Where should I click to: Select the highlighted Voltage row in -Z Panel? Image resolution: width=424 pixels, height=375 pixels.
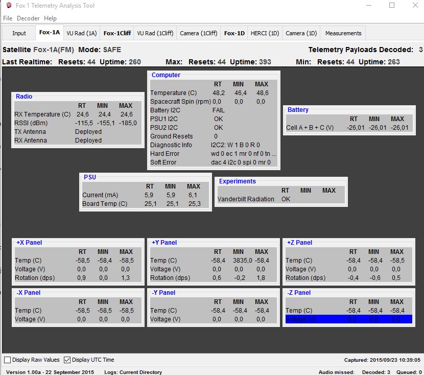pyautogui.click(x=347, y=319)
